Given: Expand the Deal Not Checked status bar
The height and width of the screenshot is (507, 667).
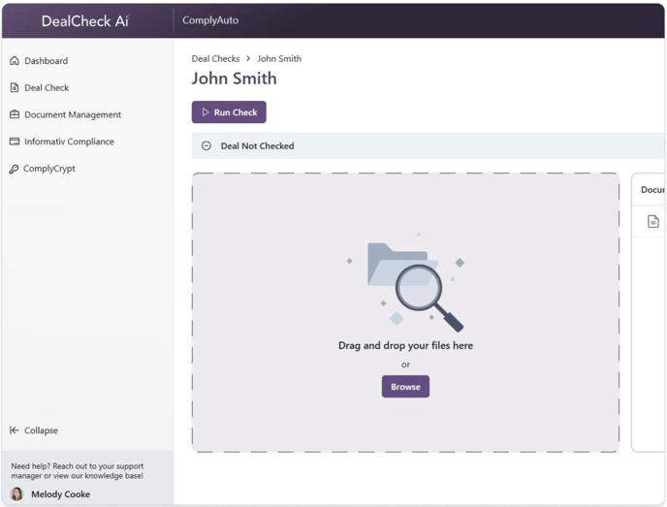Looking at the screenshot, I should tap(427, 146).
